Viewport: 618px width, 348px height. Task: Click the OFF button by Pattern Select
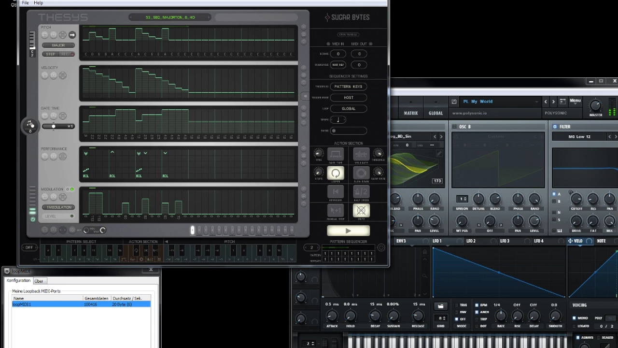(29, 247)
